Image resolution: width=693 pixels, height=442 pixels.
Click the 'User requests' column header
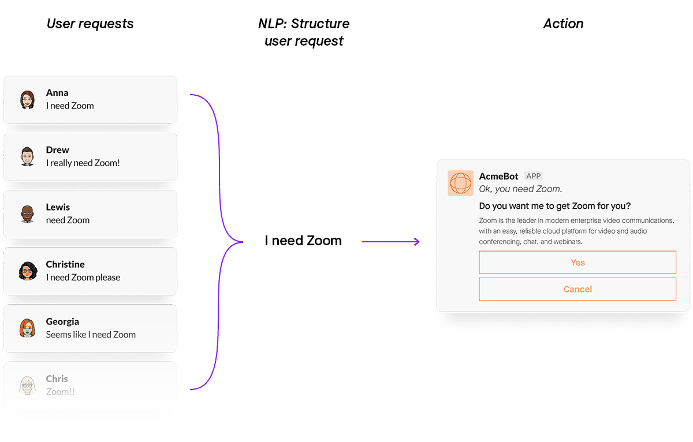(90, 24)
